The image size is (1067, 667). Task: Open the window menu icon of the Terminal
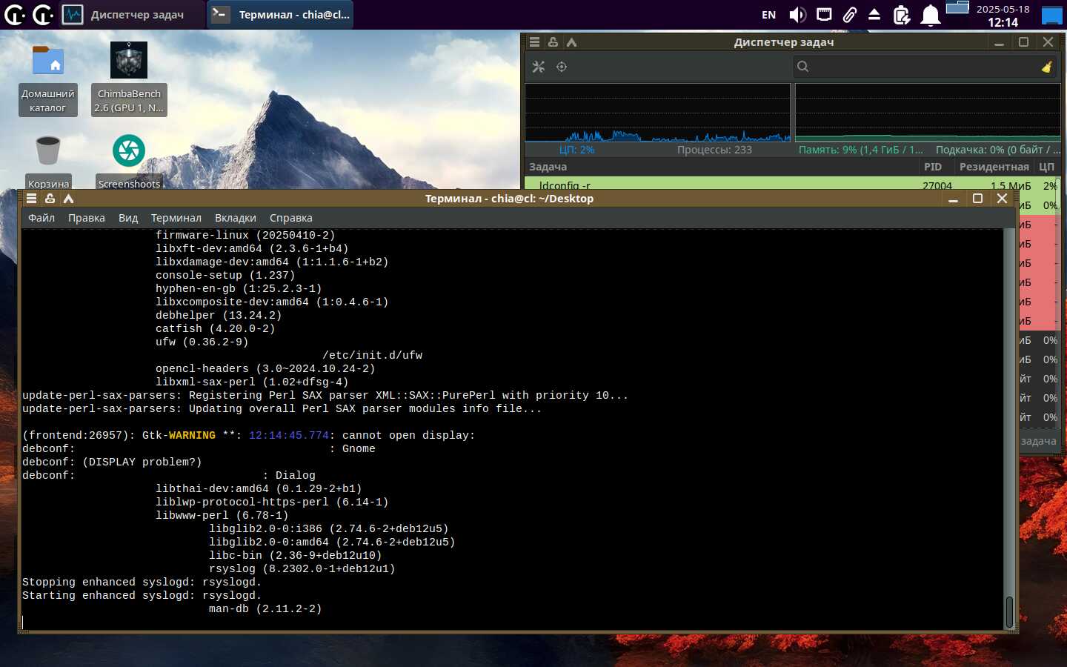point(31,199)
